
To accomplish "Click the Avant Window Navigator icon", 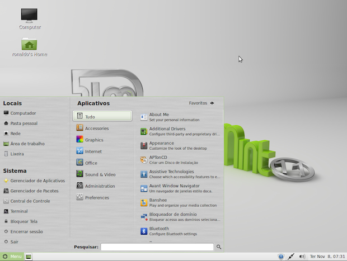I will pos(144,188).
